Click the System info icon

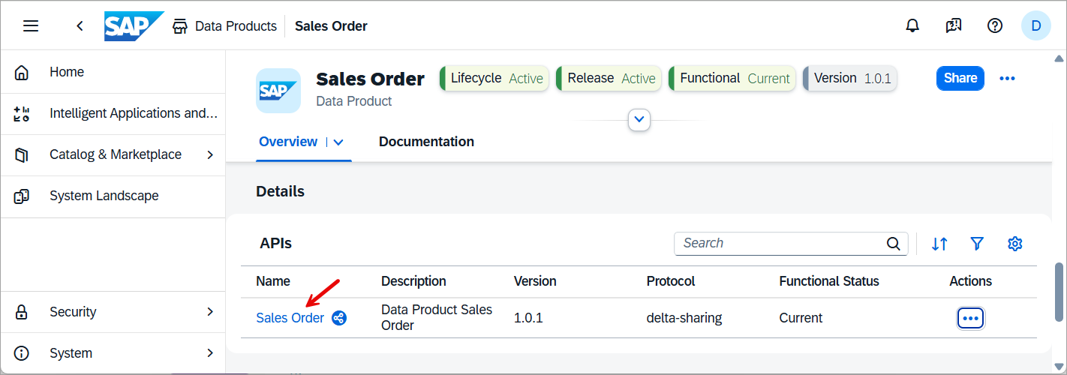(22, 353)
